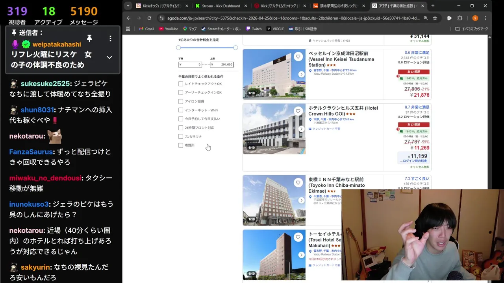Click the minimum price input field
The image size is (504, 283).
pos(190,64)
